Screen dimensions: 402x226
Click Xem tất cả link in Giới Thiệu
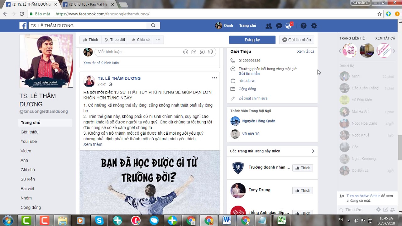(x=306, y=51)
